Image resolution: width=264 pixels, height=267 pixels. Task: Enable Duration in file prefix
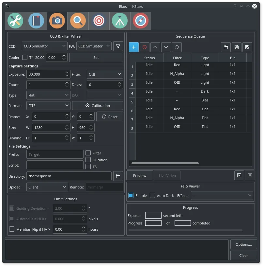tap(88, 160)
